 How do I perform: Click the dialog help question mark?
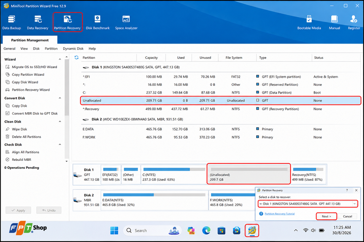(347, 190)
